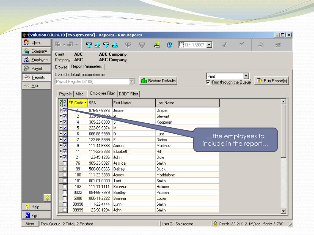Open the Reports section in sidebar
314x235 pixels.
[36, 77]
